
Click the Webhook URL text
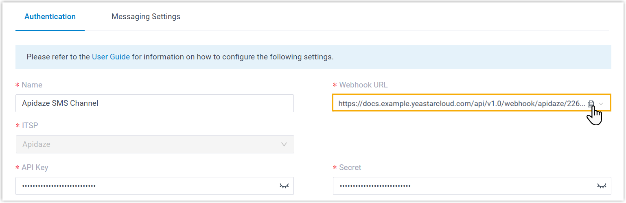[x=460, y=104]
